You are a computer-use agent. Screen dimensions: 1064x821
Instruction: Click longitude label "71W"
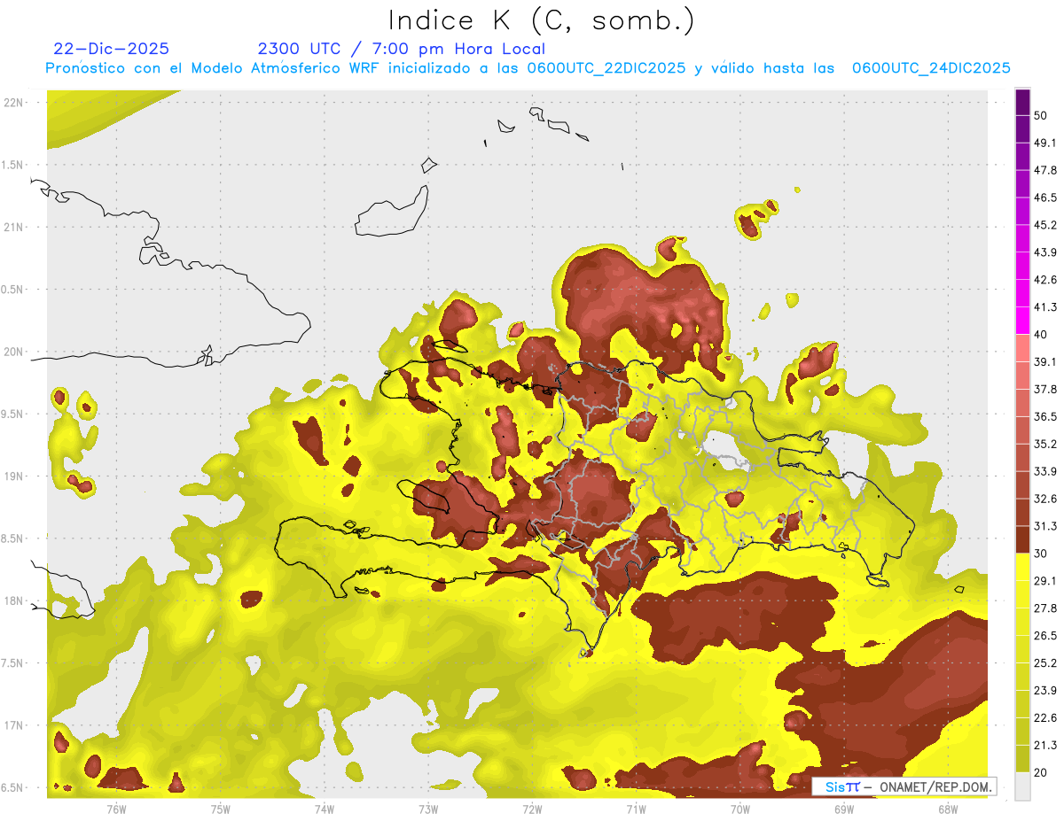click(x=636, y=809)
